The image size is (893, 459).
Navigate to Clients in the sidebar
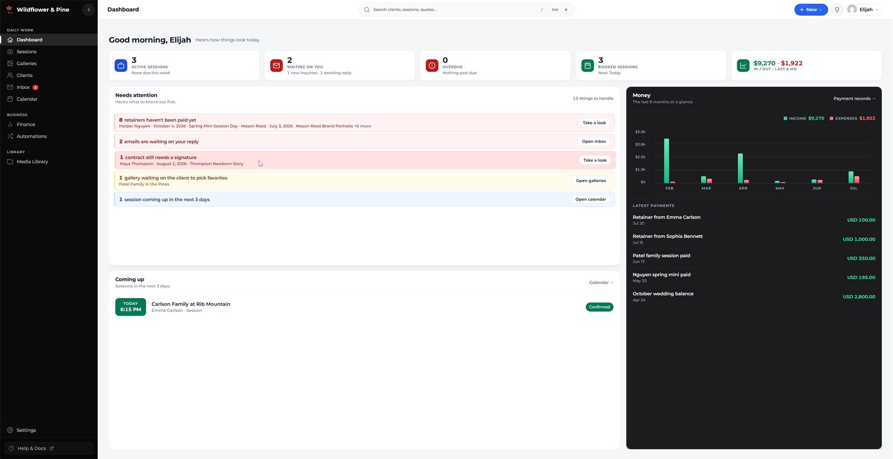(49, 75)
